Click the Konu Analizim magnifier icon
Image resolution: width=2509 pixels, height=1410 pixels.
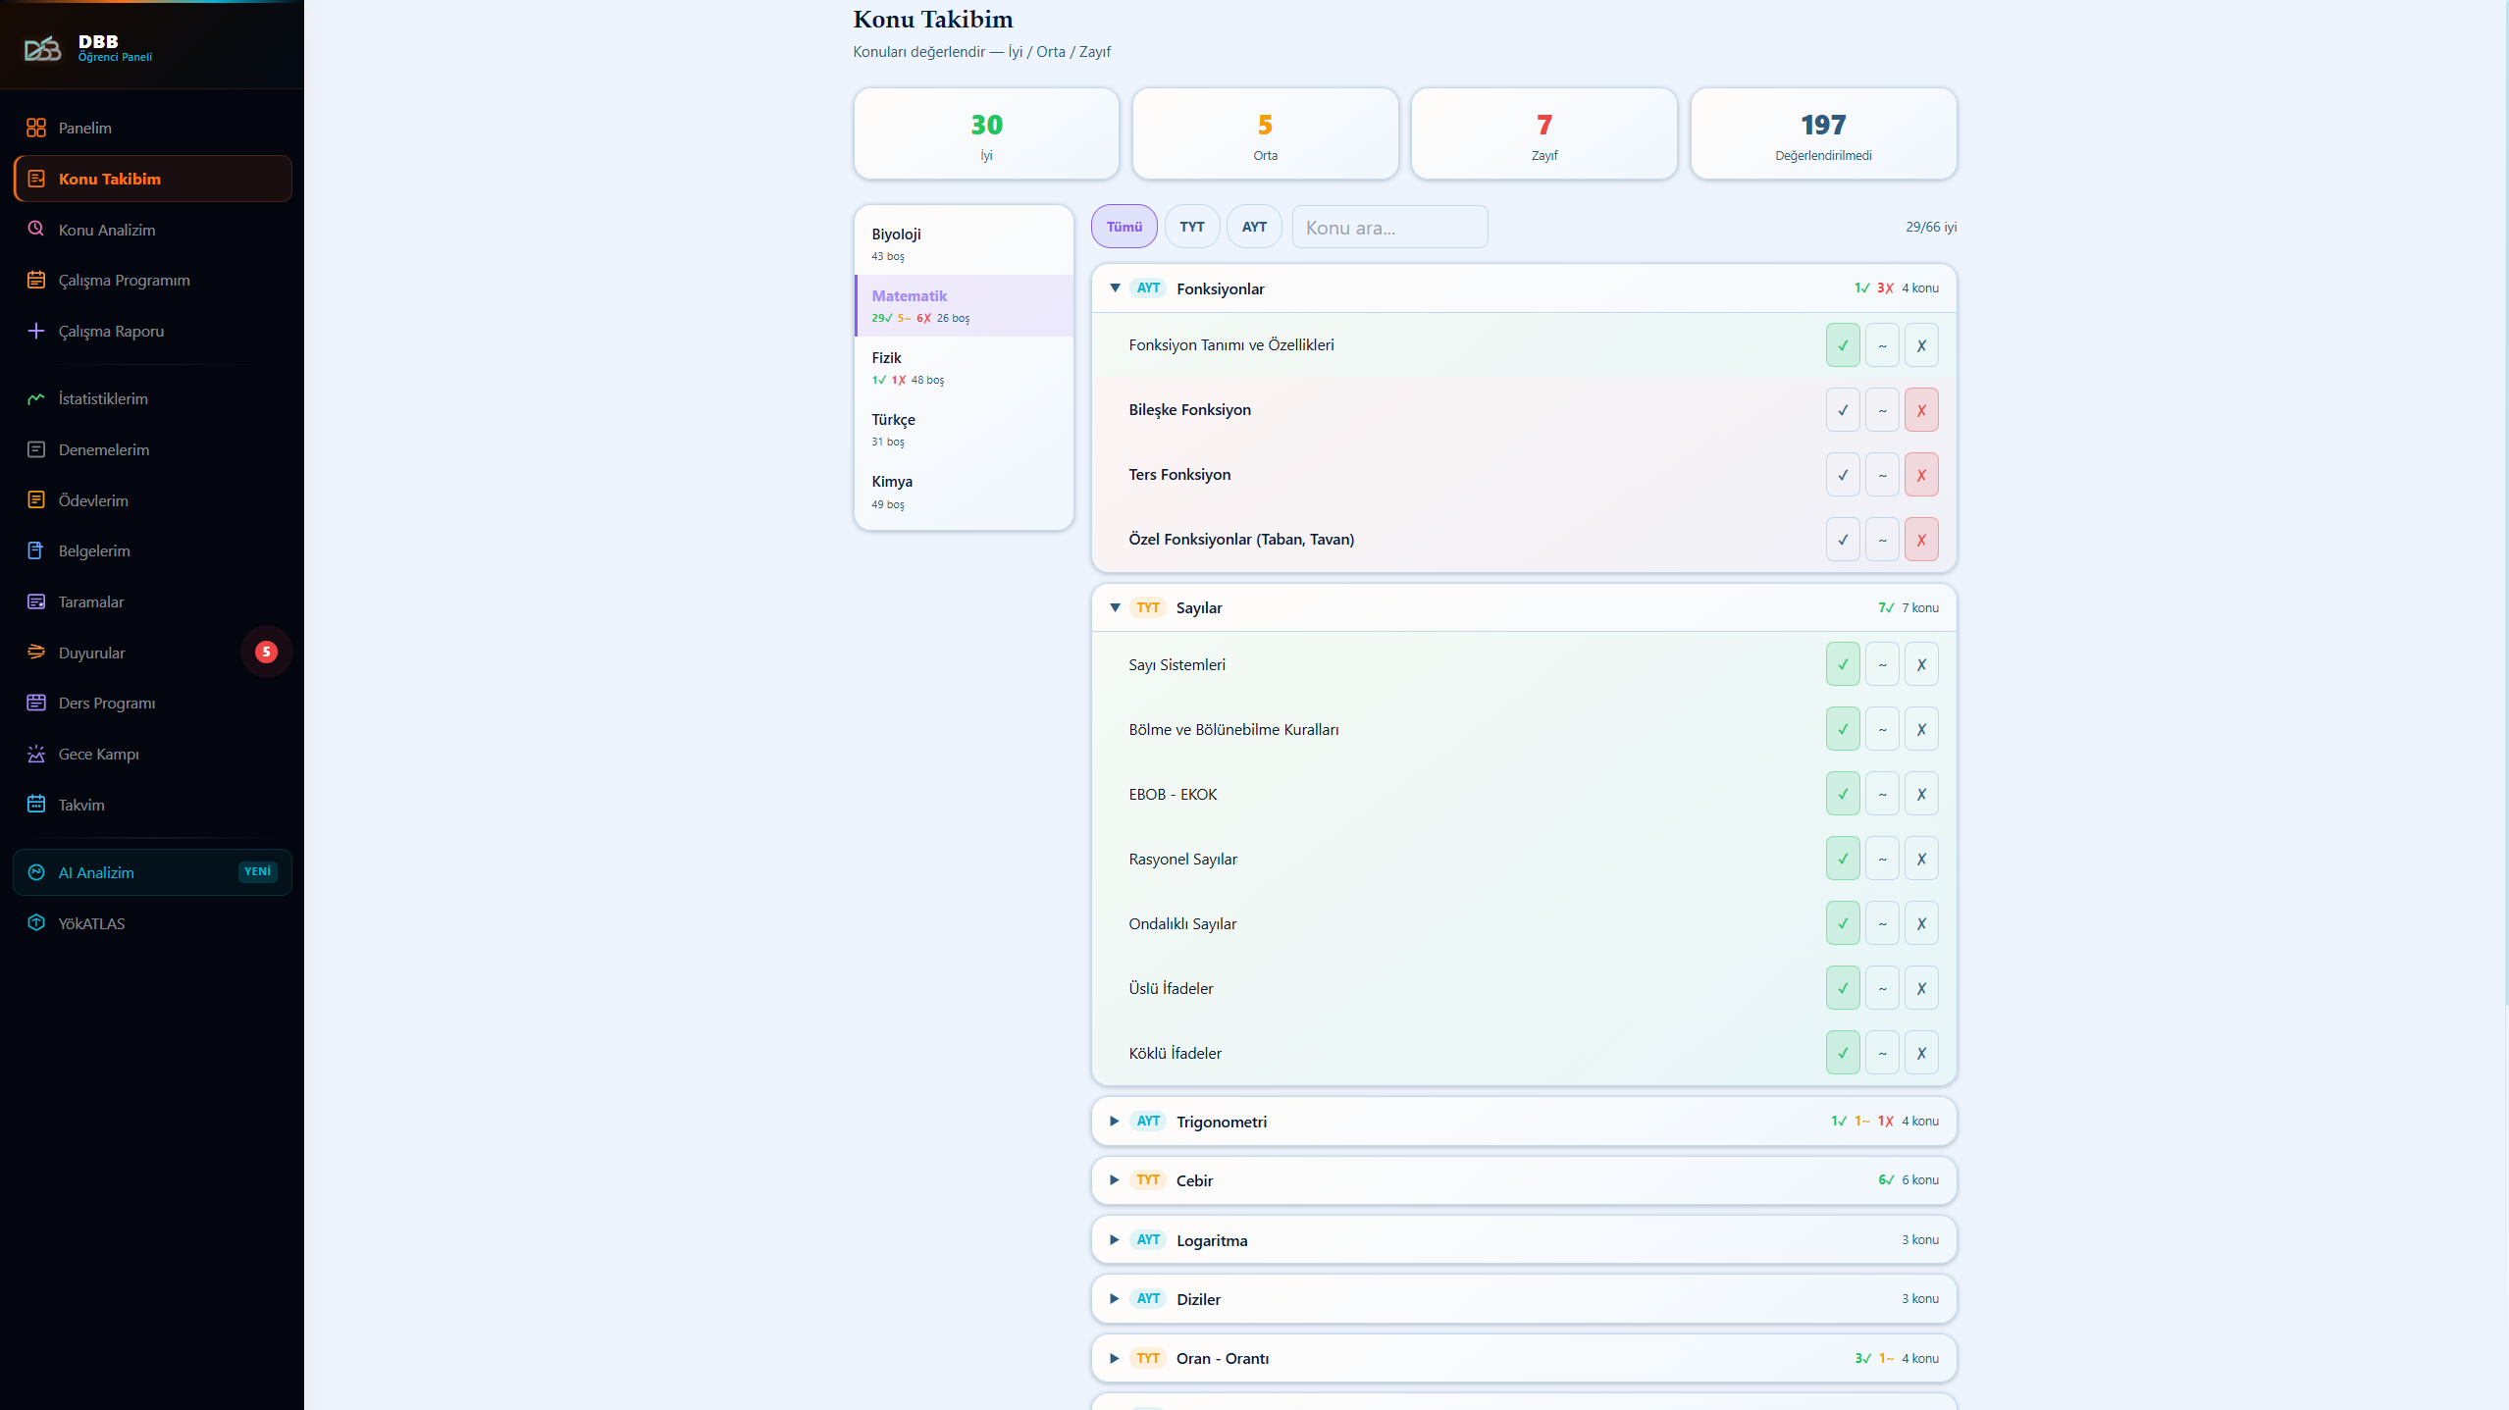click(x=36, y=229)
